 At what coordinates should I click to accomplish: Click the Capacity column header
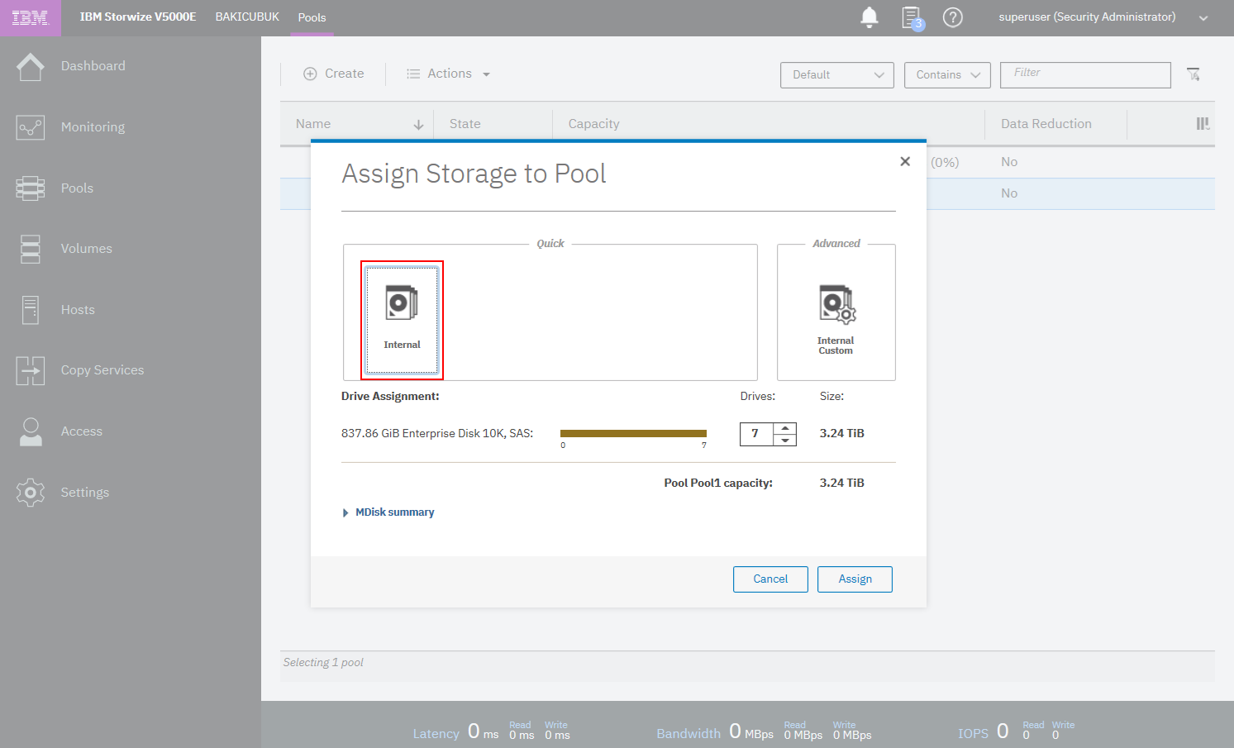point(594,124)
